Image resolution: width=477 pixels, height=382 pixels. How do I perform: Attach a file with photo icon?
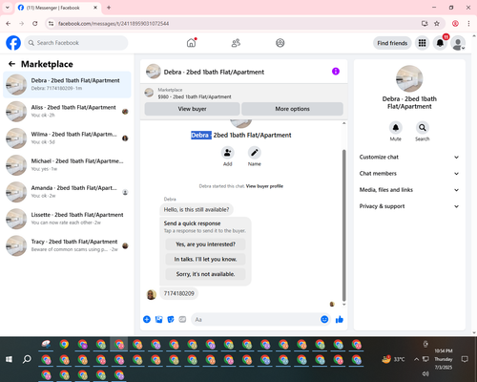point(159,319)
